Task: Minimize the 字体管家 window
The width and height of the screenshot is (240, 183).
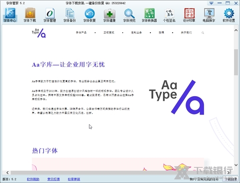Action: 220,3
